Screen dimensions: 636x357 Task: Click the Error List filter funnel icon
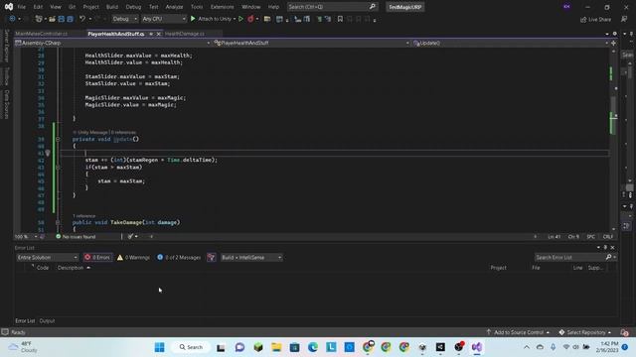point(212,258)
